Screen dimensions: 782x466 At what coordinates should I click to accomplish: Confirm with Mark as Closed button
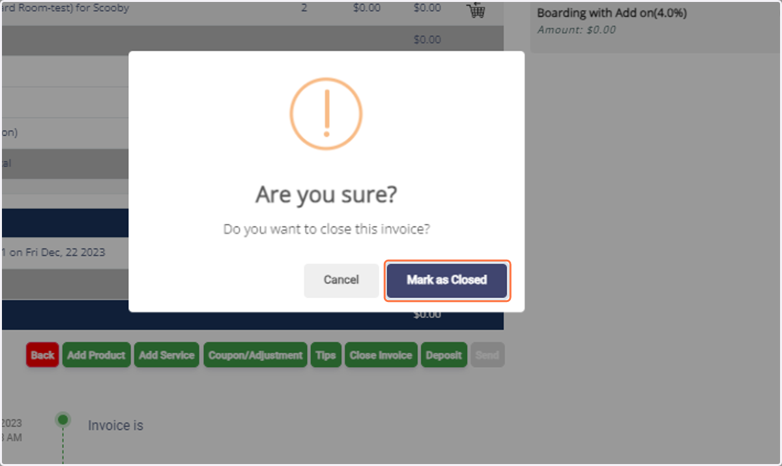point(446,281)
